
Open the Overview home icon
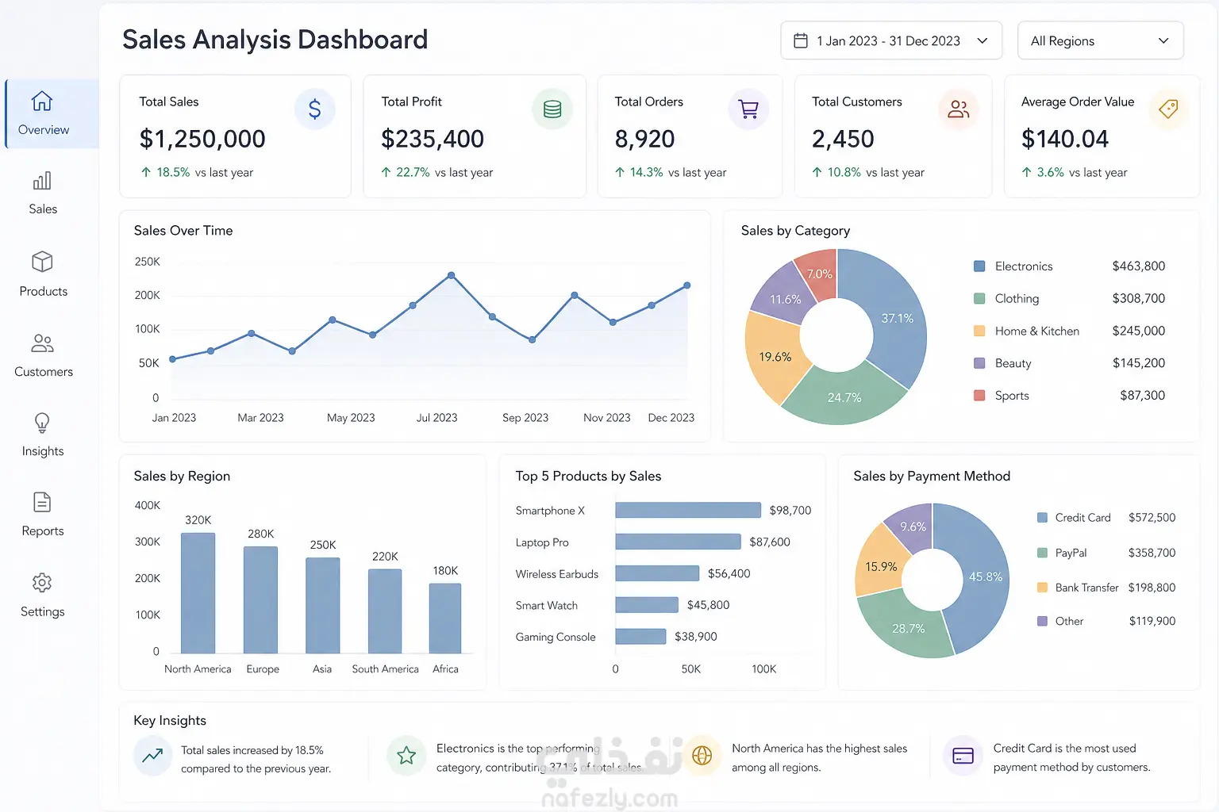tap(42, 101)
